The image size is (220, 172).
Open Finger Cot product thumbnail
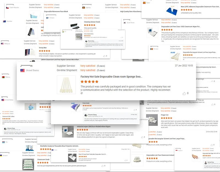(x=152, y=120)
